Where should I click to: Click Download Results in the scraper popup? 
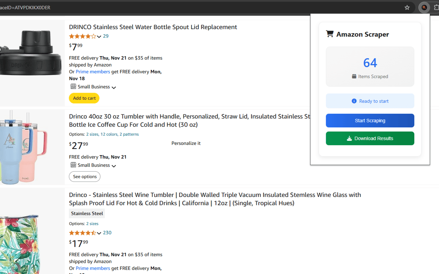[x=370, y=138]
